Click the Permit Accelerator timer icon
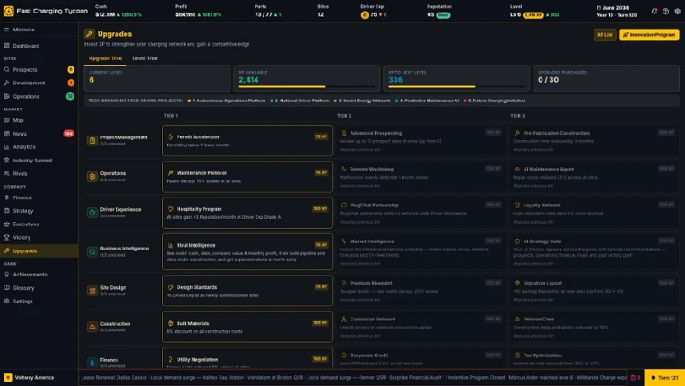The width and height of the screenshot is (685, 386). pos(170,136)
